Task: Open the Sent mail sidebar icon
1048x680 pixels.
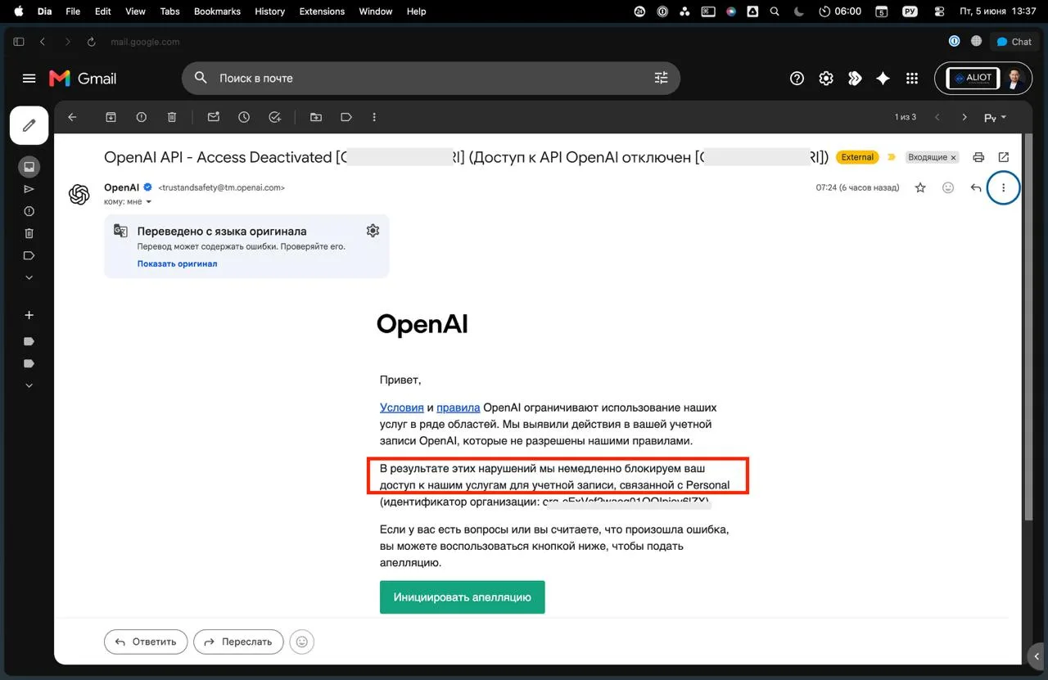Action: pos(29,189)
